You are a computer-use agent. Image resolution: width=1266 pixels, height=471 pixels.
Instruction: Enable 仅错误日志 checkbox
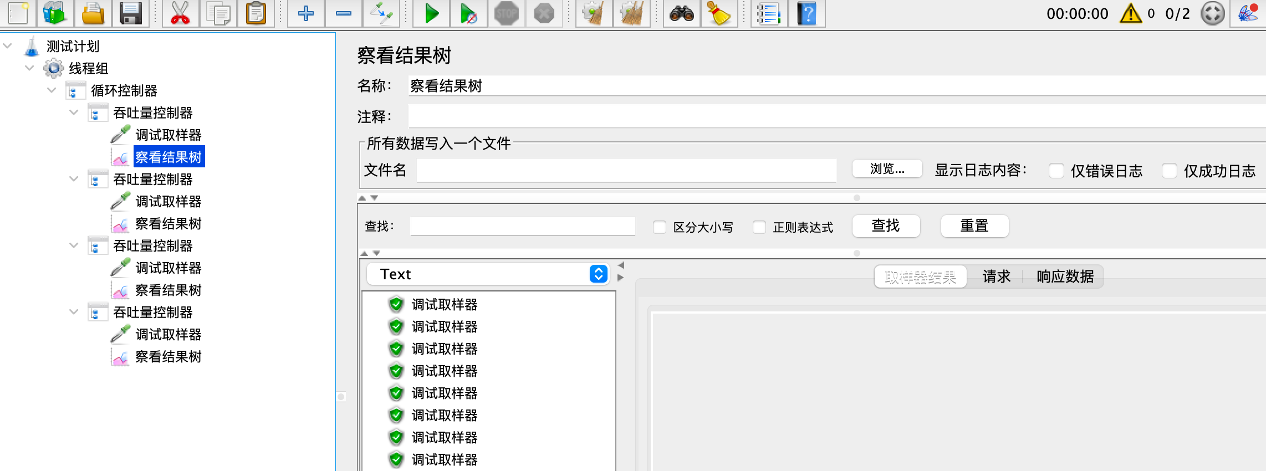point(1056,171)
